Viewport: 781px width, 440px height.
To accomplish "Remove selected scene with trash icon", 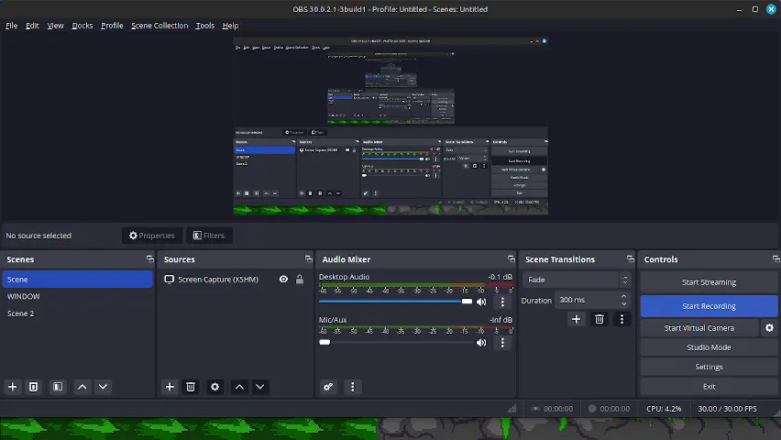I will click(33, 387).
